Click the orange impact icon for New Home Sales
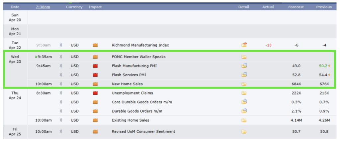 pos(96,84)
